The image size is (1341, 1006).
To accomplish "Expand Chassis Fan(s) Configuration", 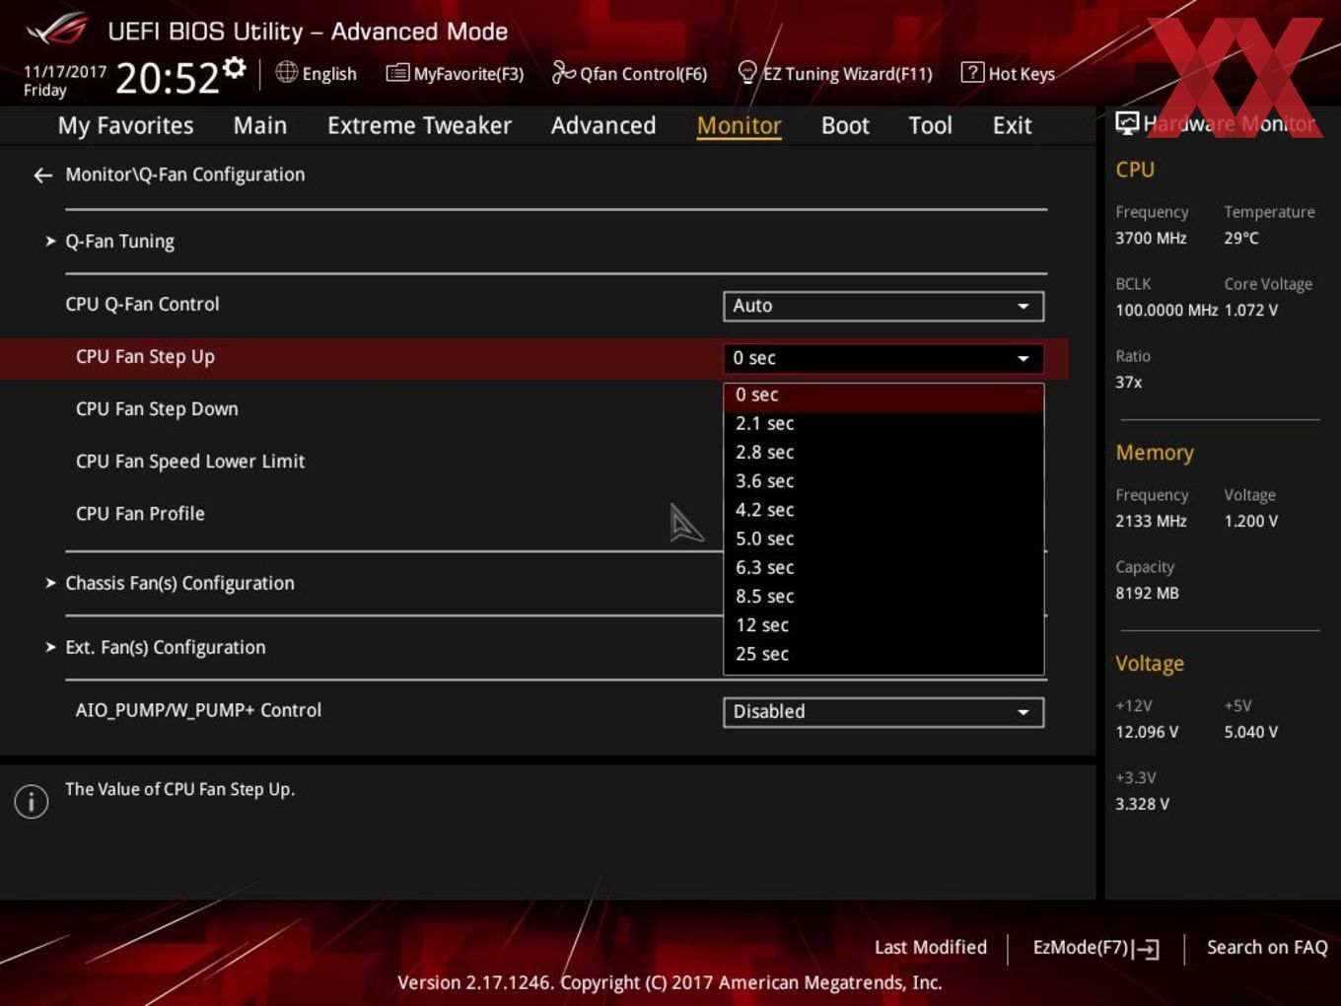I will click(x=179, y=583).
